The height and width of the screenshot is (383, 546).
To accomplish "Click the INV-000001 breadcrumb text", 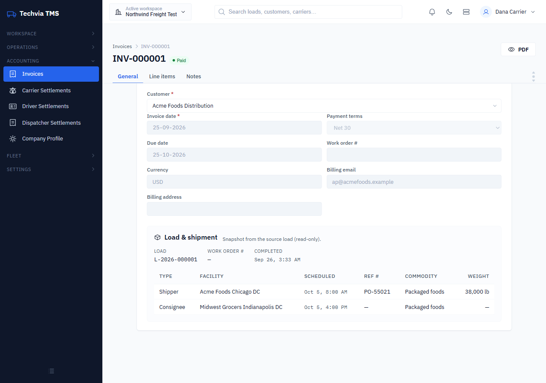I will [155, 46].
